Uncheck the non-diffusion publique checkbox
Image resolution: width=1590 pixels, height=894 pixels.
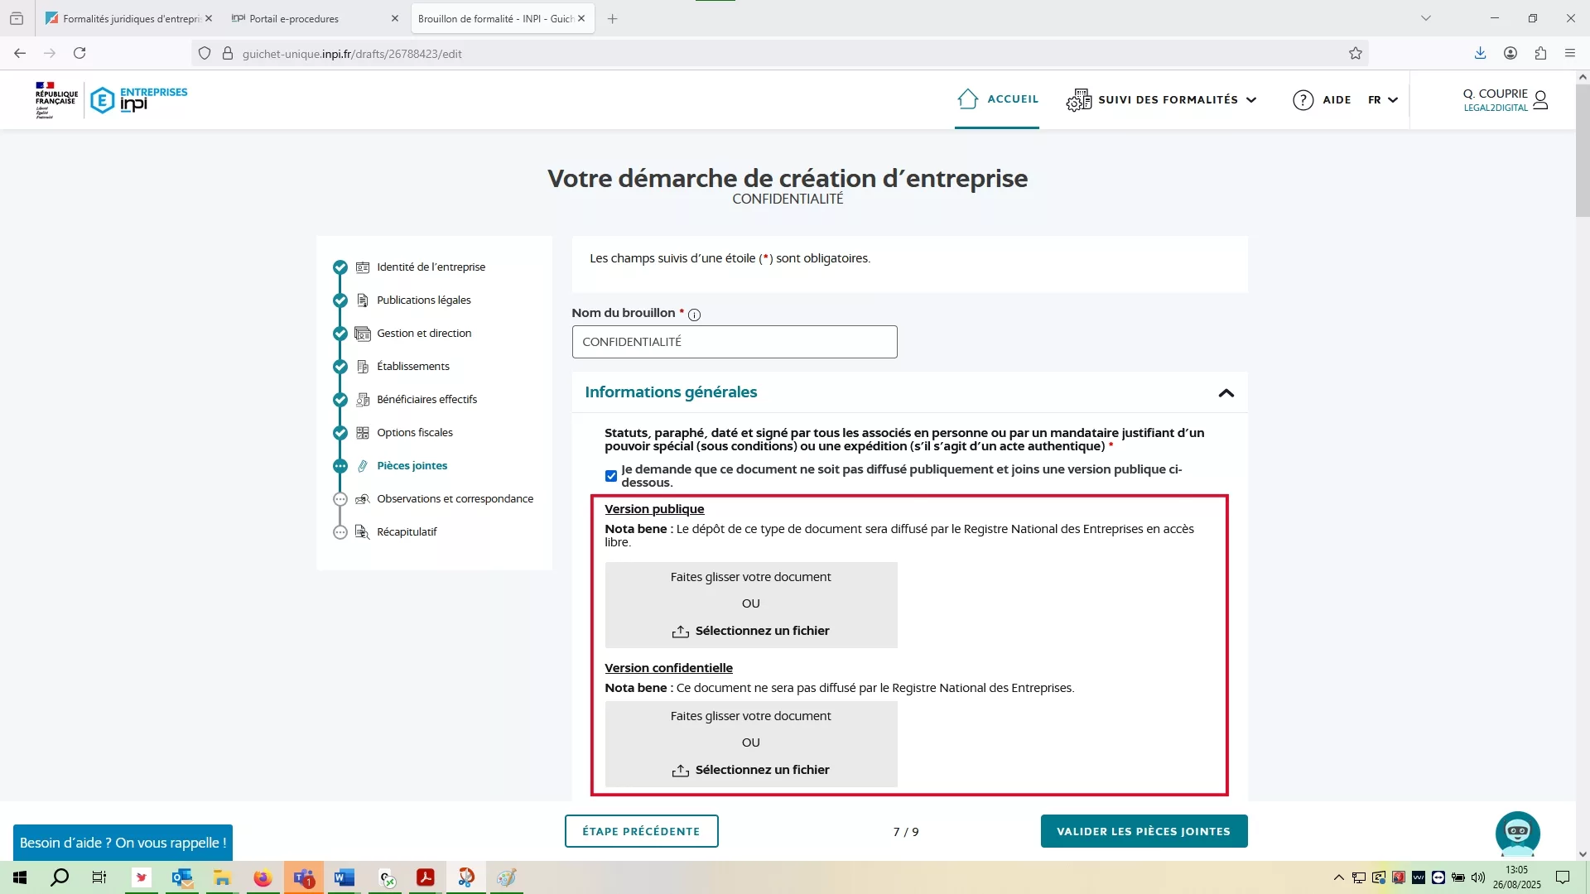[611, 476]
